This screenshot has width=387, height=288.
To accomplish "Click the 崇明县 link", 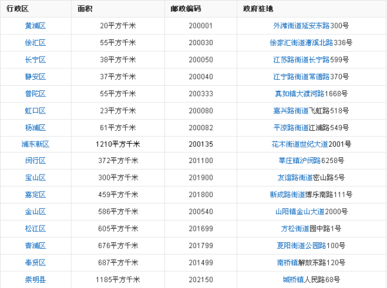I will [36, 279].
